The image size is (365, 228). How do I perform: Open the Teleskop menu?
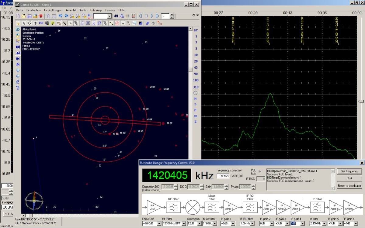click(x=96, y=10)
